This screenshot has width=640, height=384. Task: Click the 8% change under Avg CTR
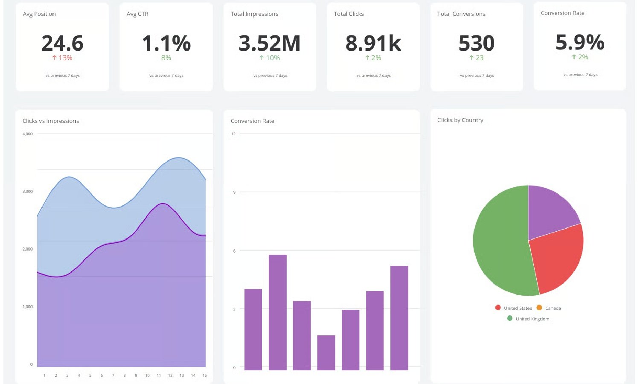[x=166, y=58]
